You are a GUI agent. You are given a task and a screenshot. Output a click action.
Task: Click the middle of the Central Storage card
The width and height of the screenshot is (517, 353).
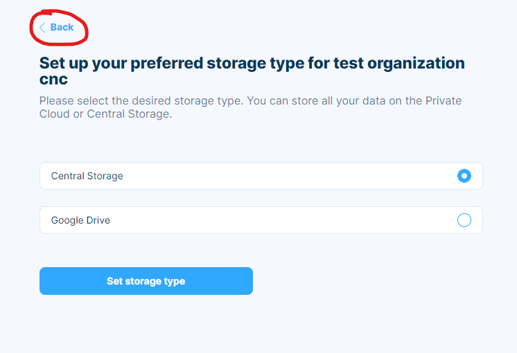261,176
